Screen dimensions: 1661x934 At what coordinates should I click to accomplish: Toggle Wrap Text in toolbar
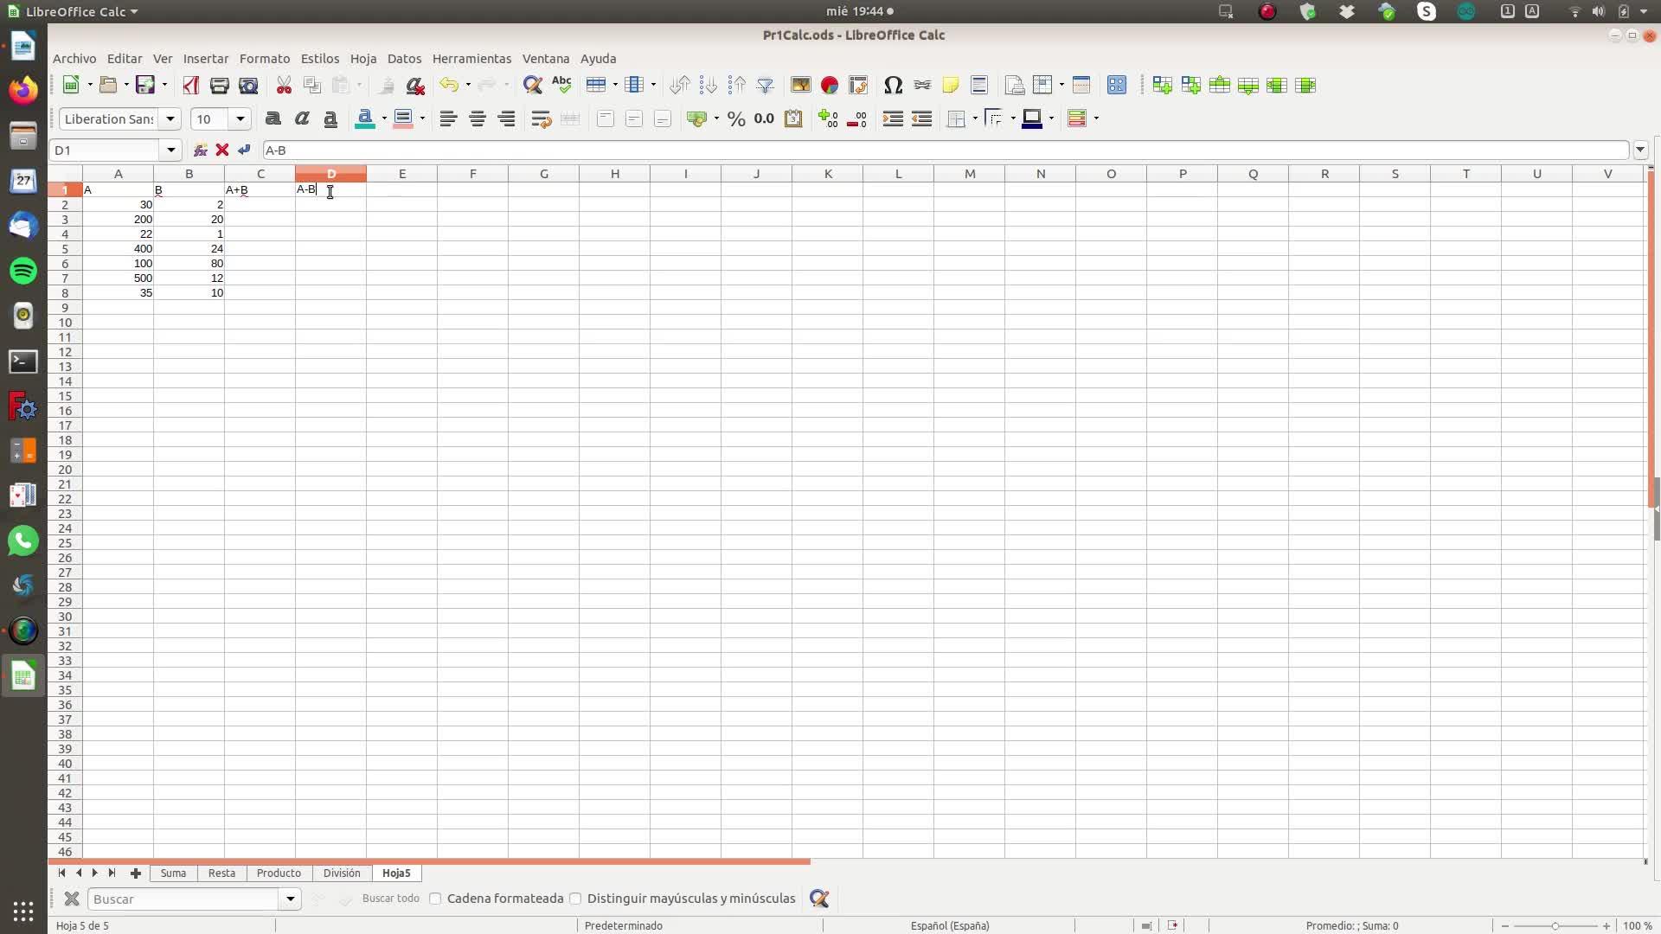pyautogui.click(x=541, y=119)
